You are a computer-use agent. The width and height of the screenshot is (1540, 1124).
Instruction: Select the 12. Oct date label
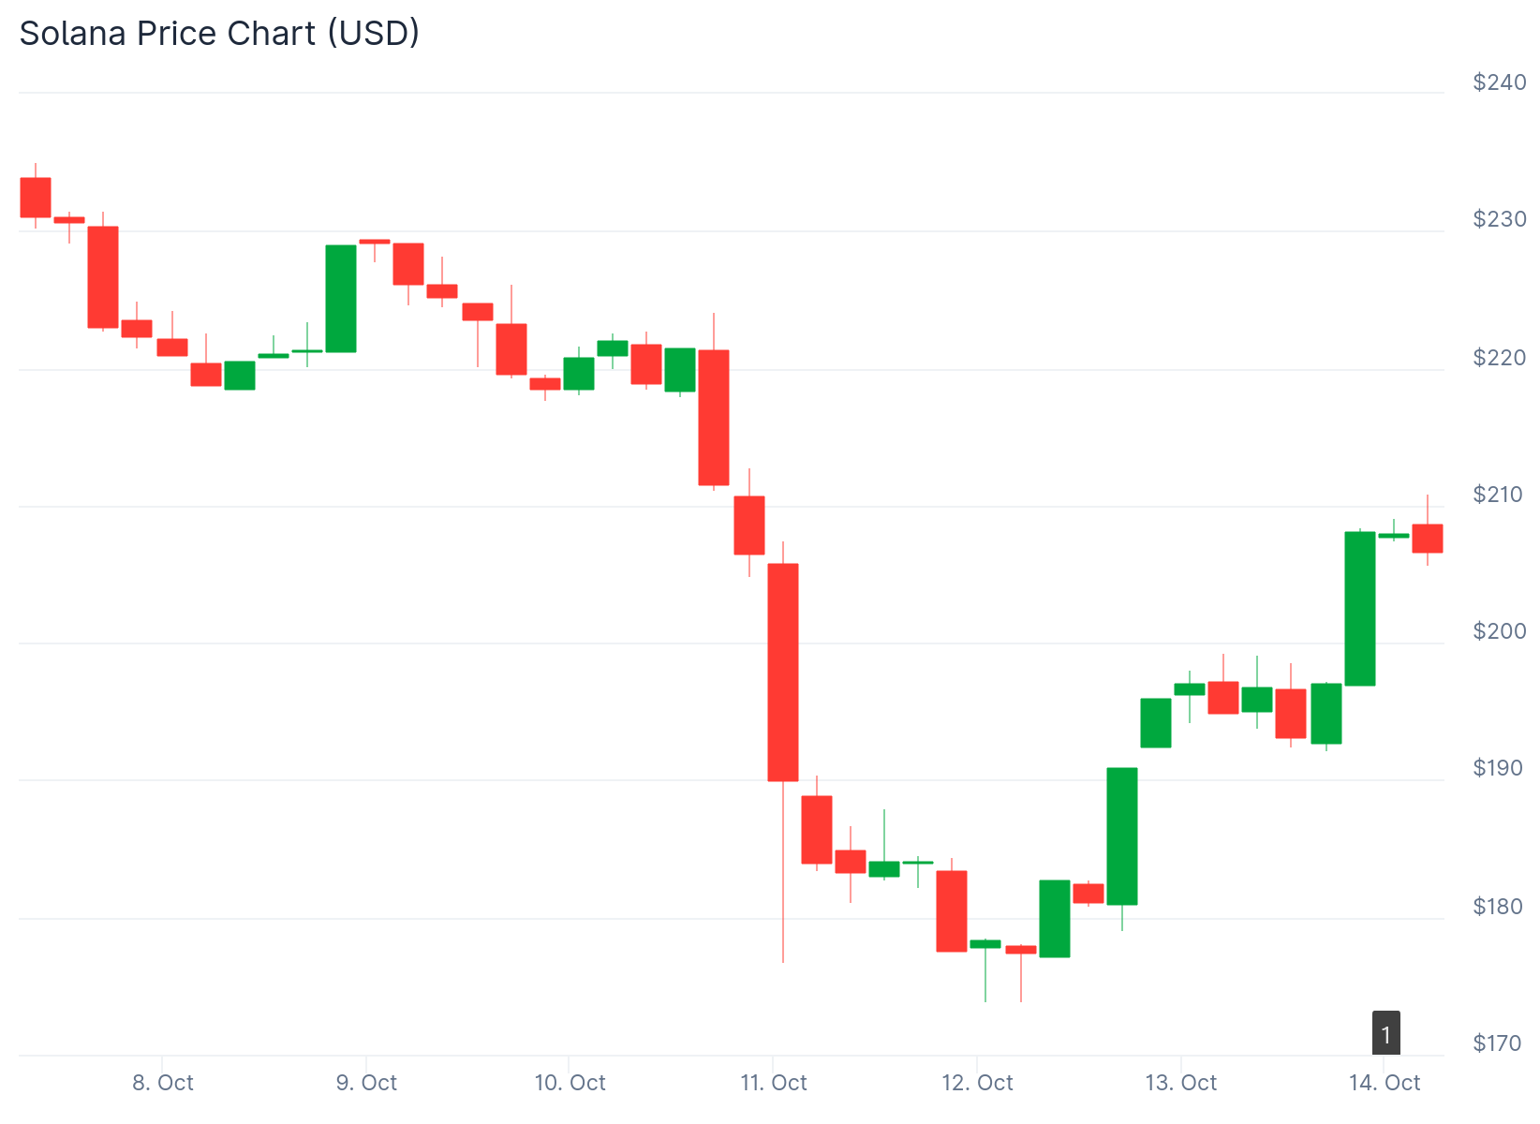pyautogui.click(x=977, y=1083)
